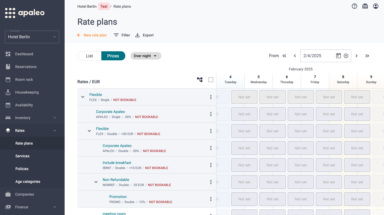Image resolution: width=384 pixels, height=215 pixels.
Task: Skip back with the double-left arrow
Action: (x=284, y=56)
